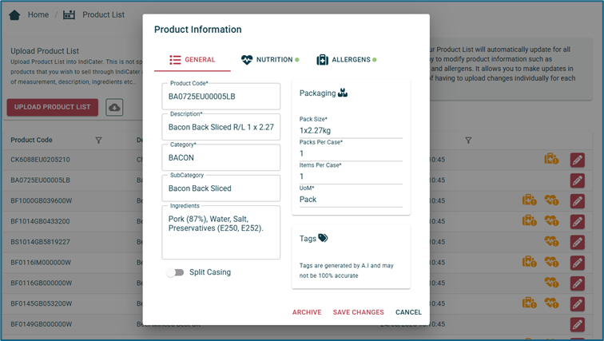View allergen warning for BF1014GB0433200
The image size is (604, 341).
tap(529, 220)
